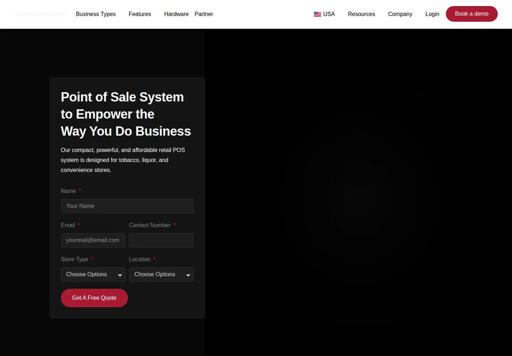
Task: Focus the Your Name input field
Action: pyautogui.click(x=127, y=206)
